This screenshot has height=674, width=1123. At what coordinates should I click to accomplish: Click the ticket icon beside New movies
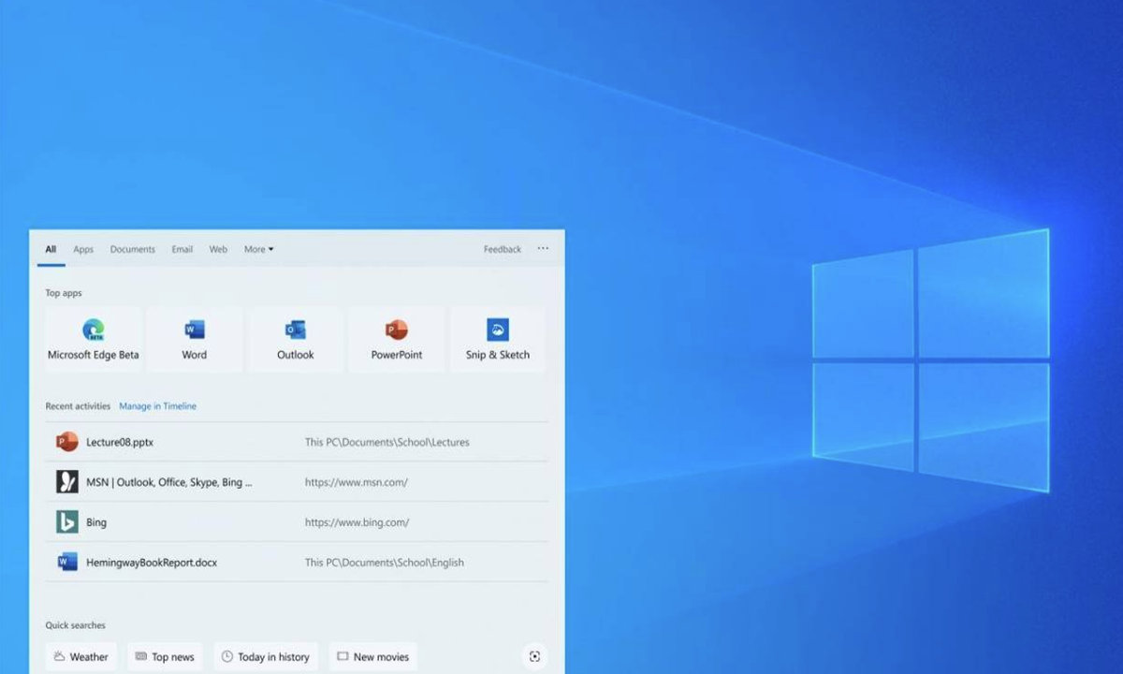(344, 656)
